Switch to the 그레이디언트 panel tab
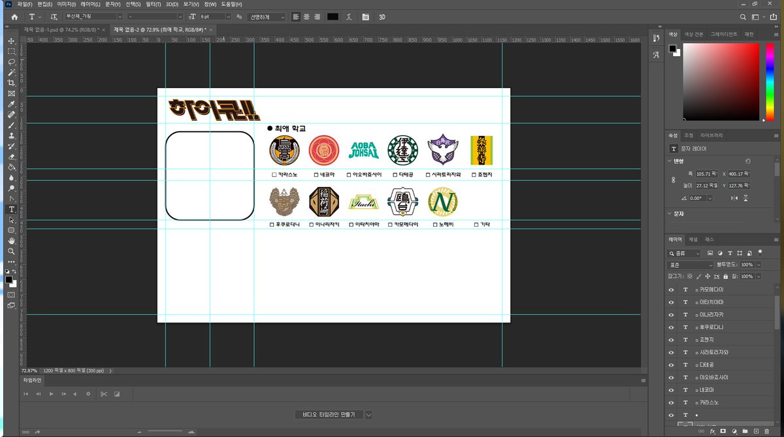This screenshot has height=437, width=784. (x=723, y=34)
